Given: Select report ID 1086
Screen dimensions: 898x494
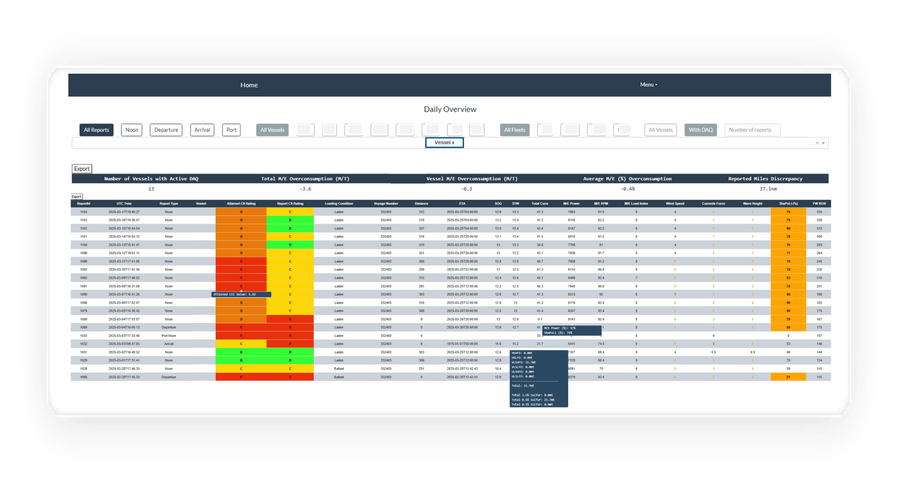Looking at the screenshot, I should 83,303.
